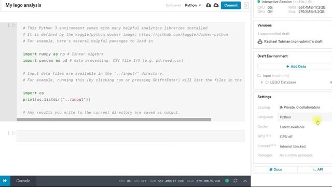Open the Console tab
The height and width of the screenshot is (187, 332).
pyautogui.click(x=23, y=181)
